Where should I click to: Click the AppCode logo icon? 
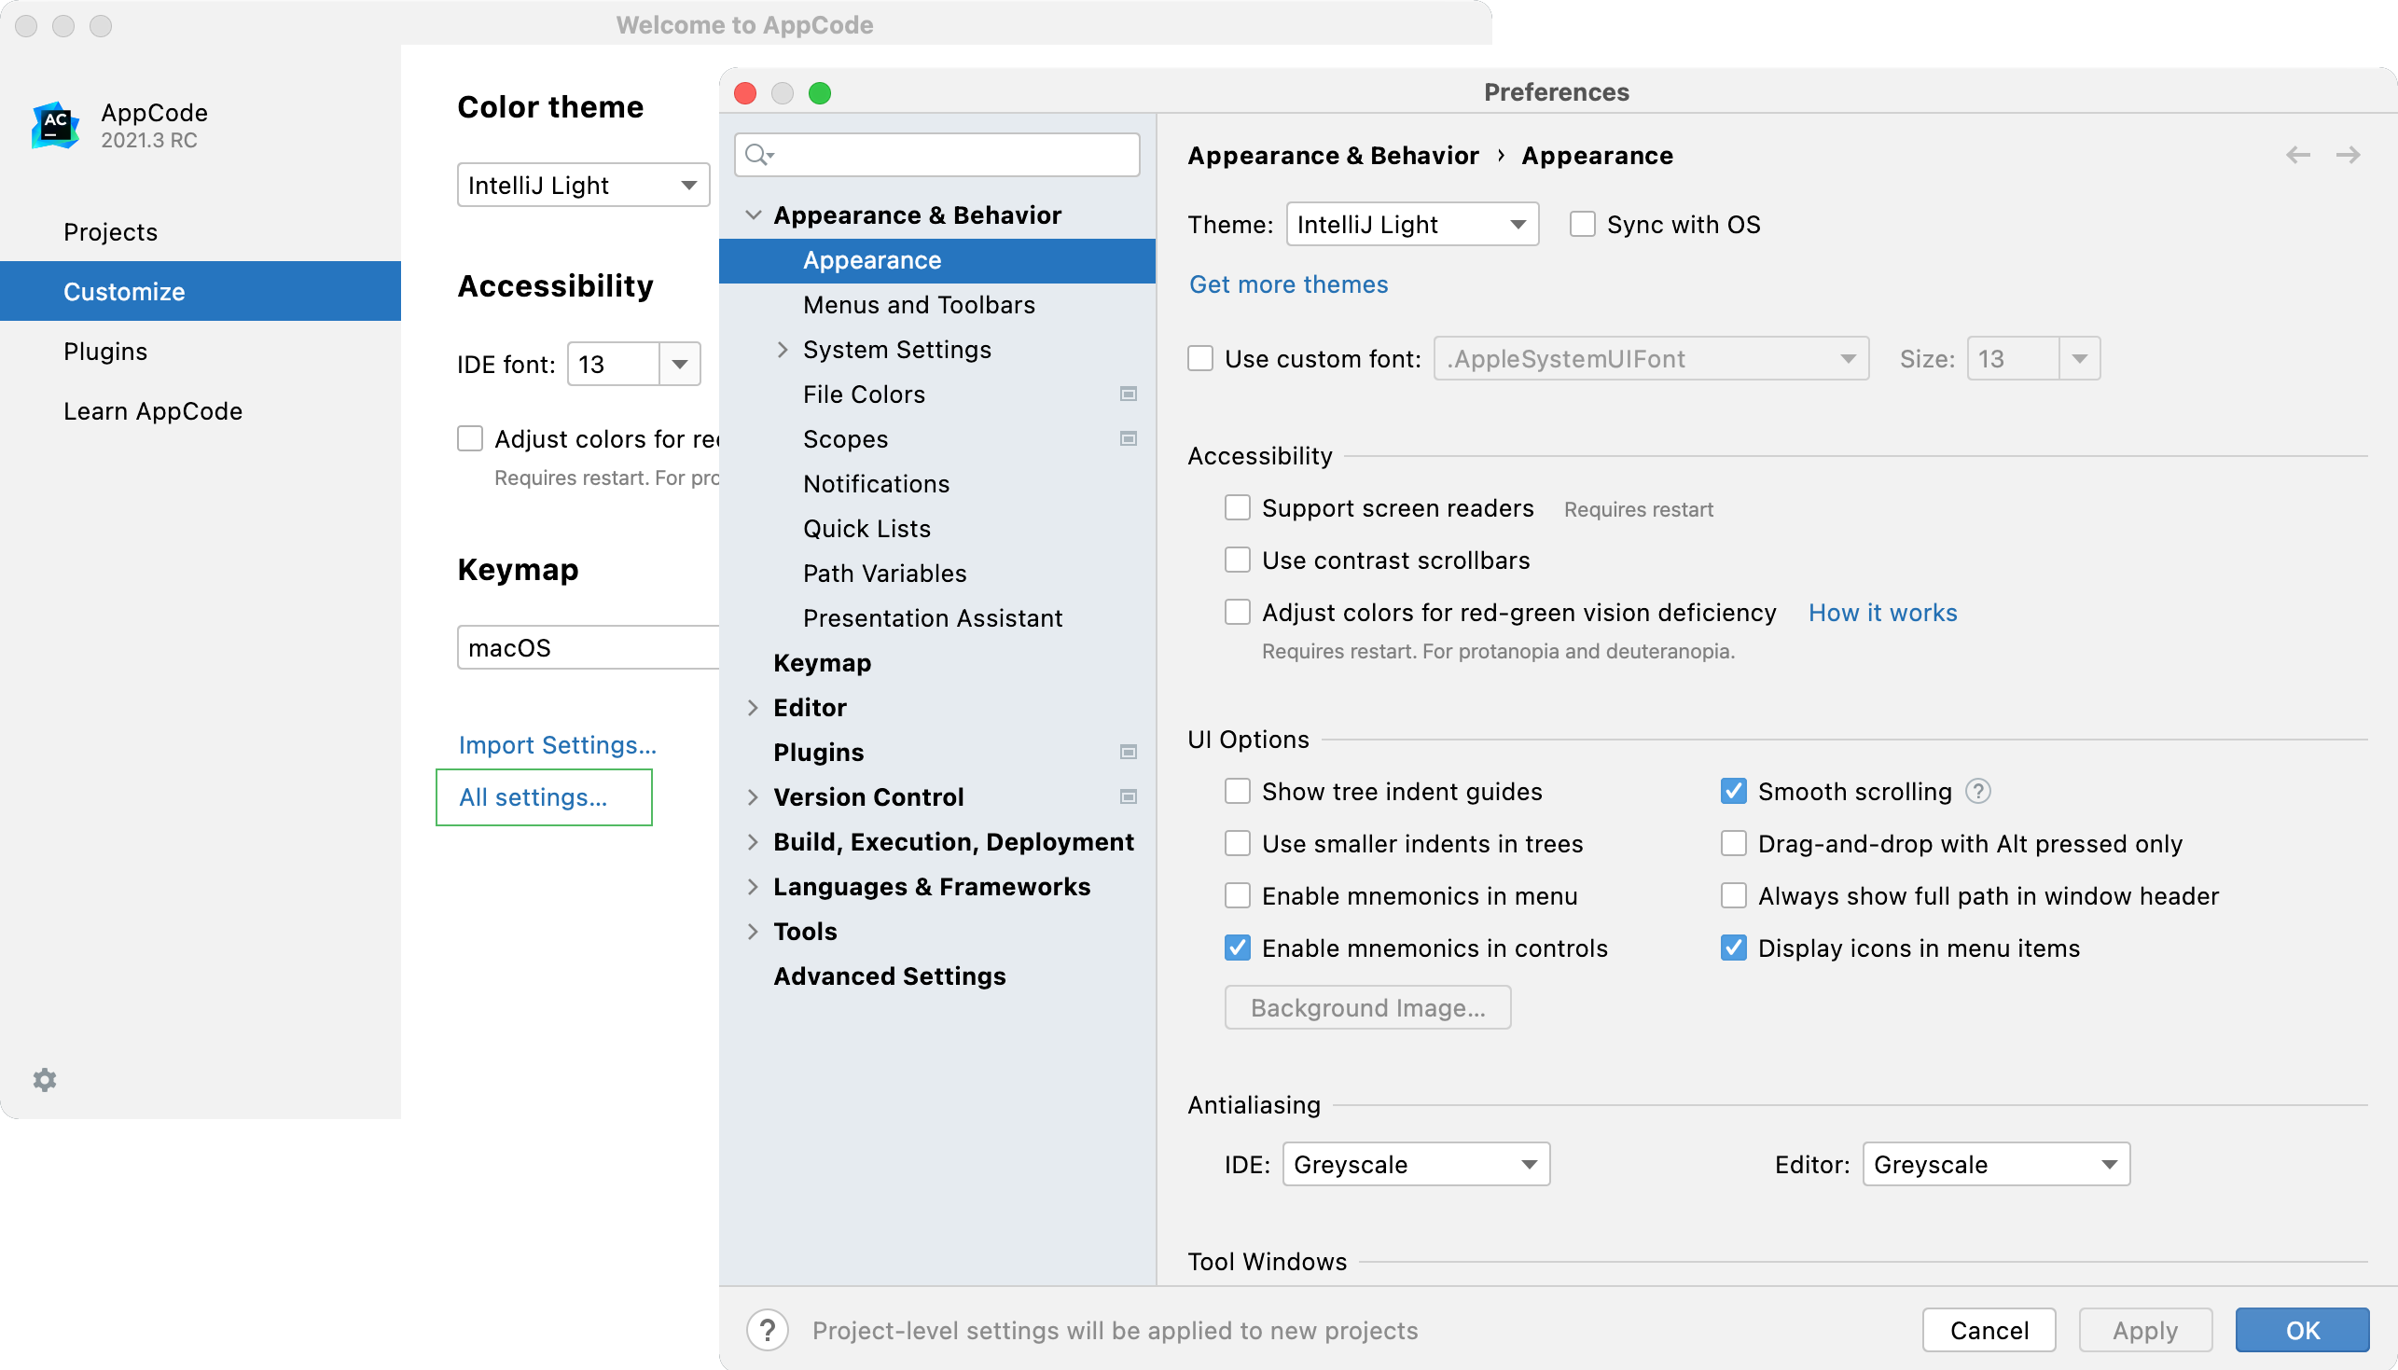click(x=55, y=125)
